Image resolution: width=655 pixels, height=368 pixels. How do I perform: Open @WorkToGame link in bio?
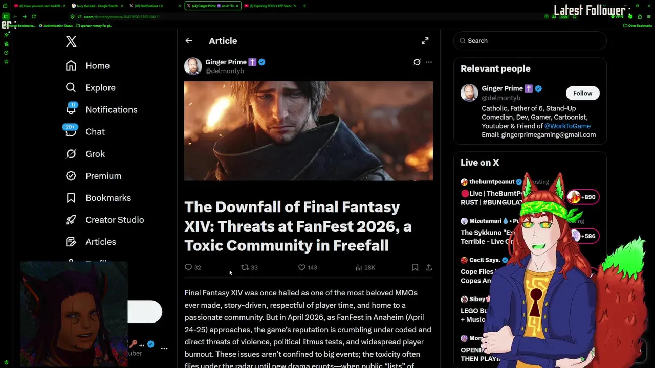[x=567, y=126]
